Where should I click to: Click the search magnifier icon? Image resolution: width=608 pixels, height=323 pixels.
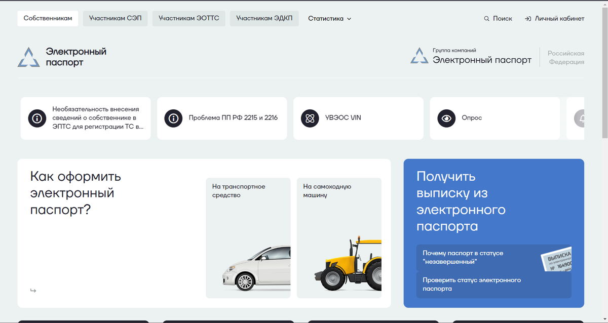[487, 19]
